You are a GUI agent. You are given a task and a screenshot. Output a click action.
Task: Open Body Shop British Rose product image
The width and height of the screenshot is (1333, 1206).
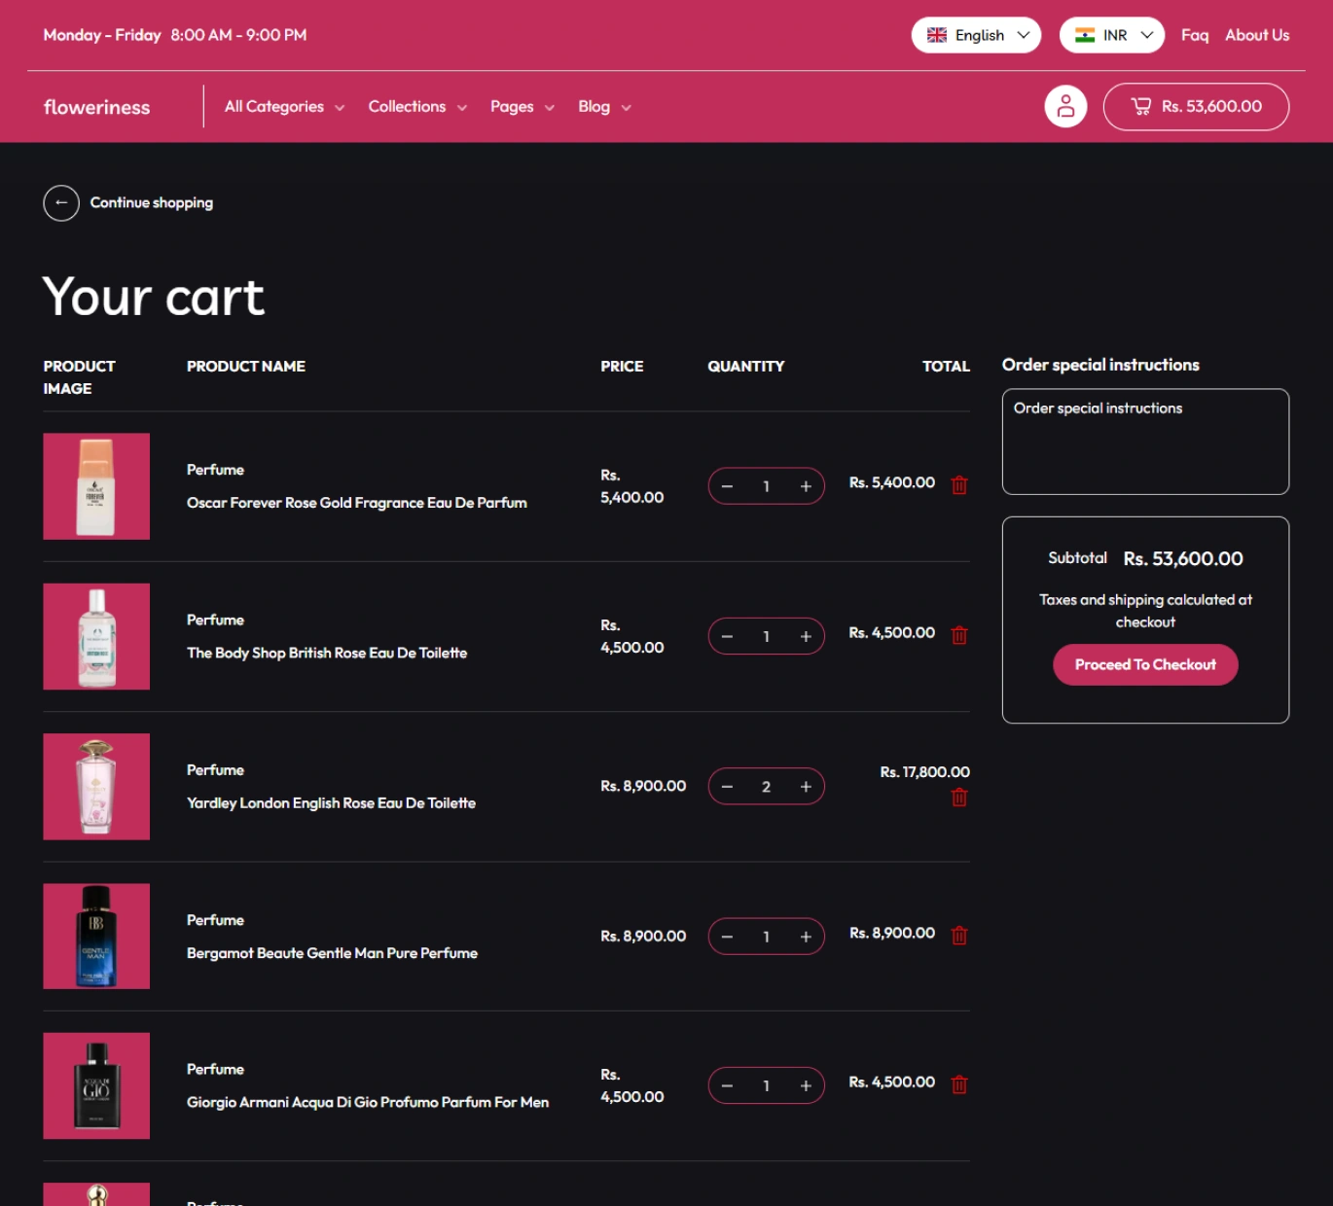point(96,636)
